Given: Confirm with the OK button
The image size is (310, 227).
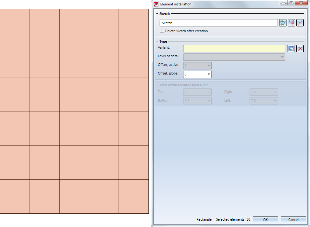Looking at the screenshot, I should [x=265, y=220].
